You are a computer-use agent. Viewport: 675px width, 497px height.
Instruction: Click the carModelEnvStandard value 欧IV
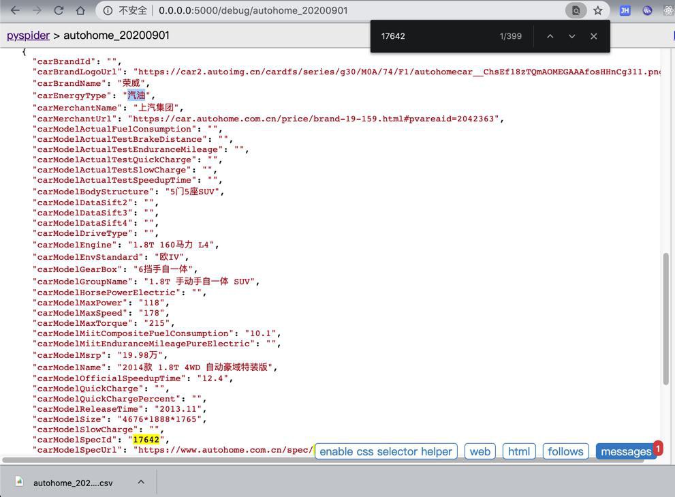pyautogui.click(x=169, y=257)
